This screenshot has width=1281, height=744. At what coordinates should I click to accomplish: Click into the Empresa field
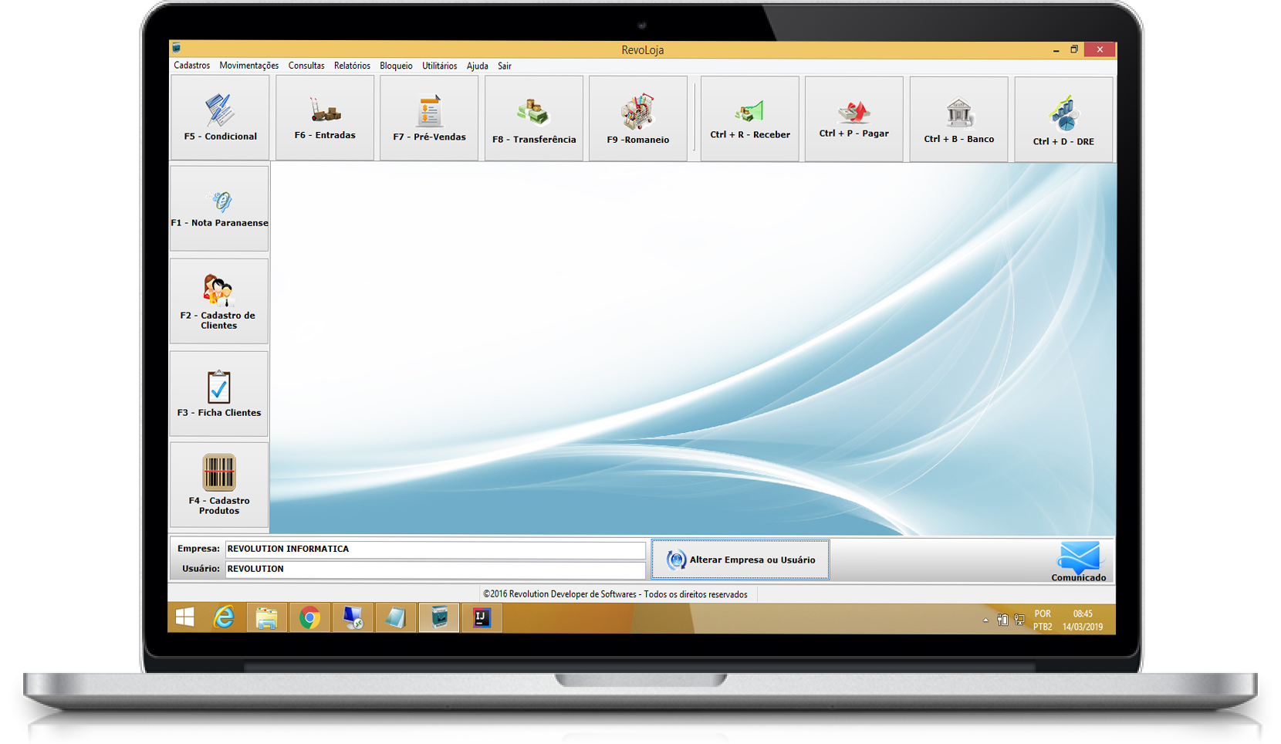coord(434,550)
